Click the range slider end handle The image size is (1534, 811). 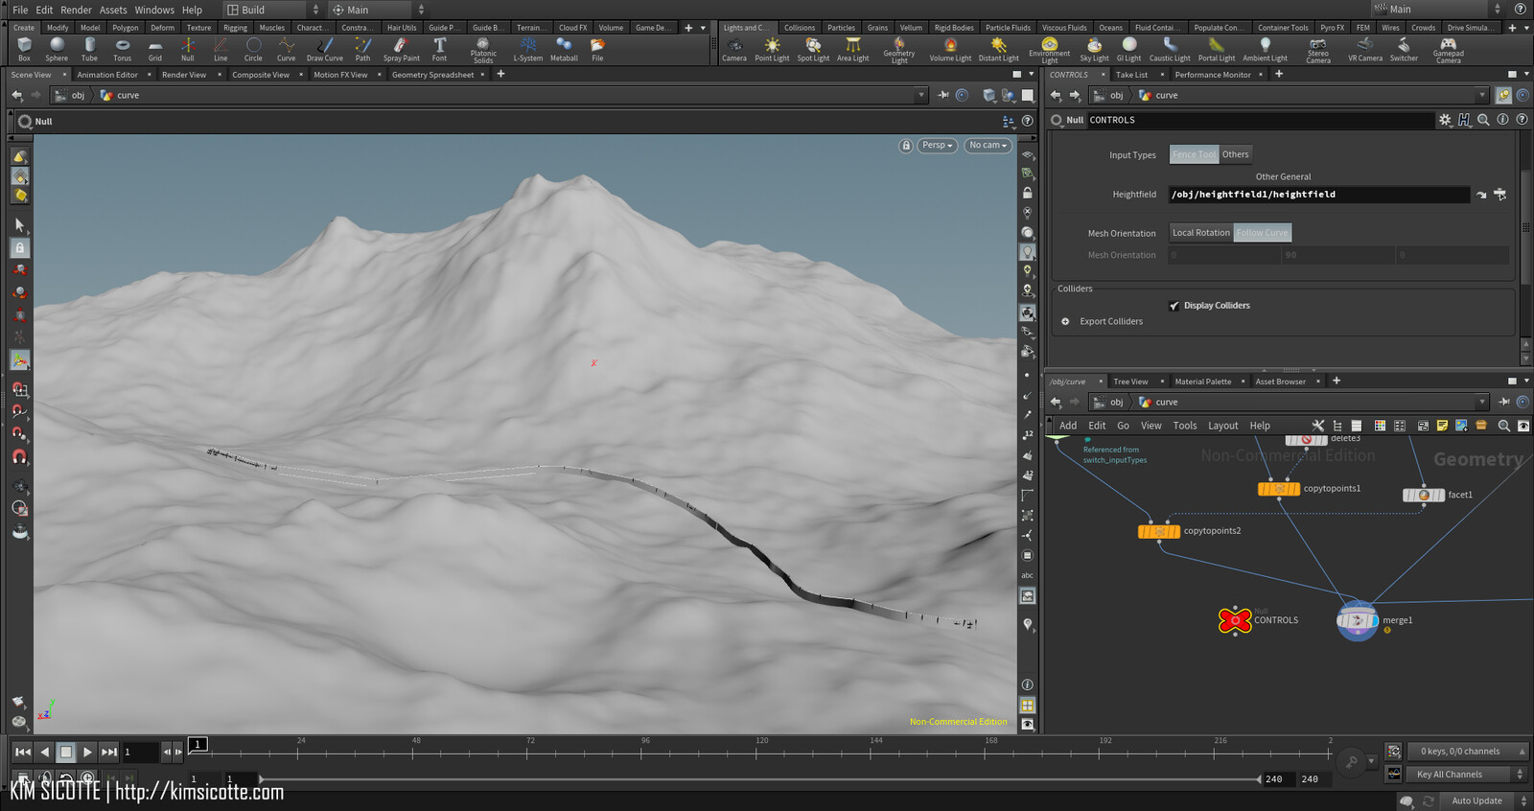[1258, 779]
